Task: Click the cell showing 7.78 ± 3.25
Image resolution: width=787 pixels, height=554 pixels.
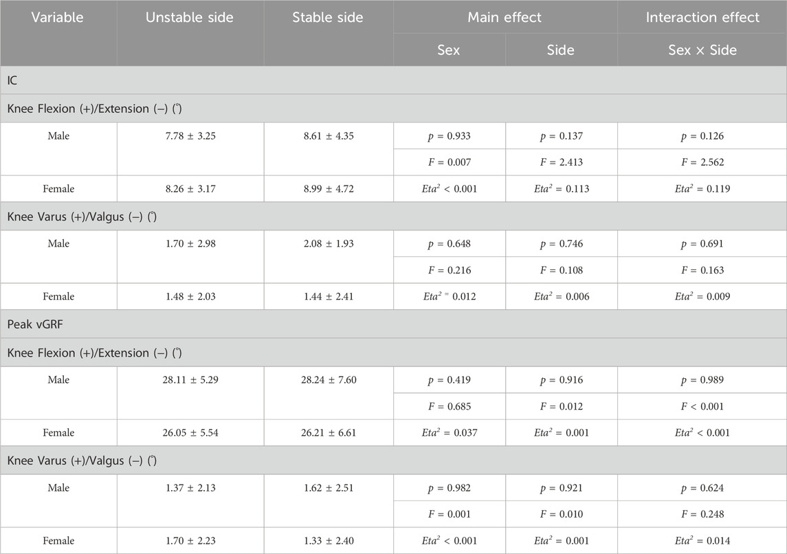Action: [x=190, y=136]
